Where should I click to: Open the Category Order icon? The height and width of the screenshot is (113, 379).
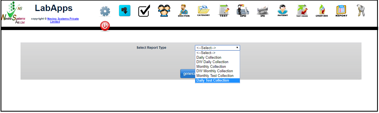[x=322, y=11]
